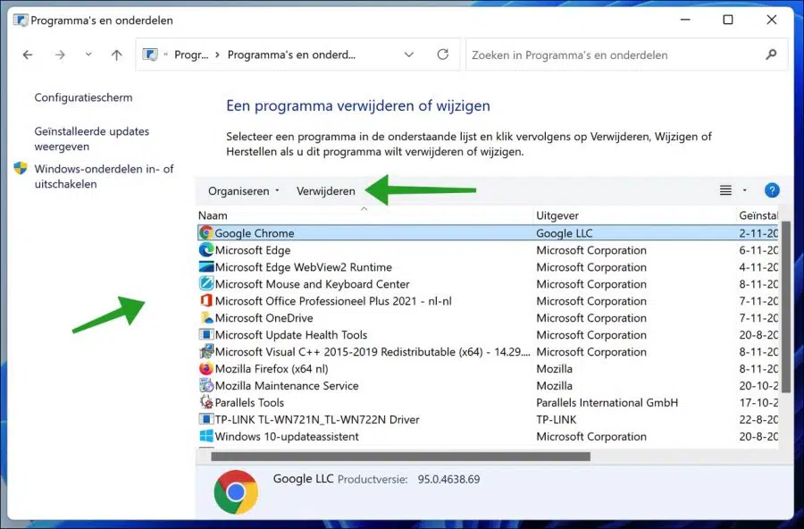Click Programma's en onderd... breadcrumb segment
Viewport: 804px width, 529px height.
291,55
